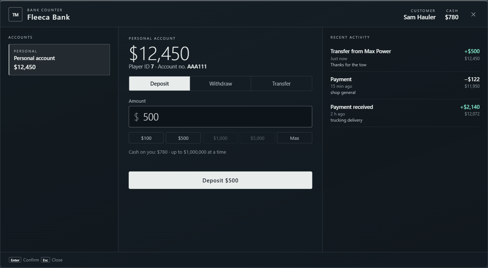The height and width of the screenshot is (268, 488).
Task: Choose the $100 quick amount button
Action: pos(146,138)
